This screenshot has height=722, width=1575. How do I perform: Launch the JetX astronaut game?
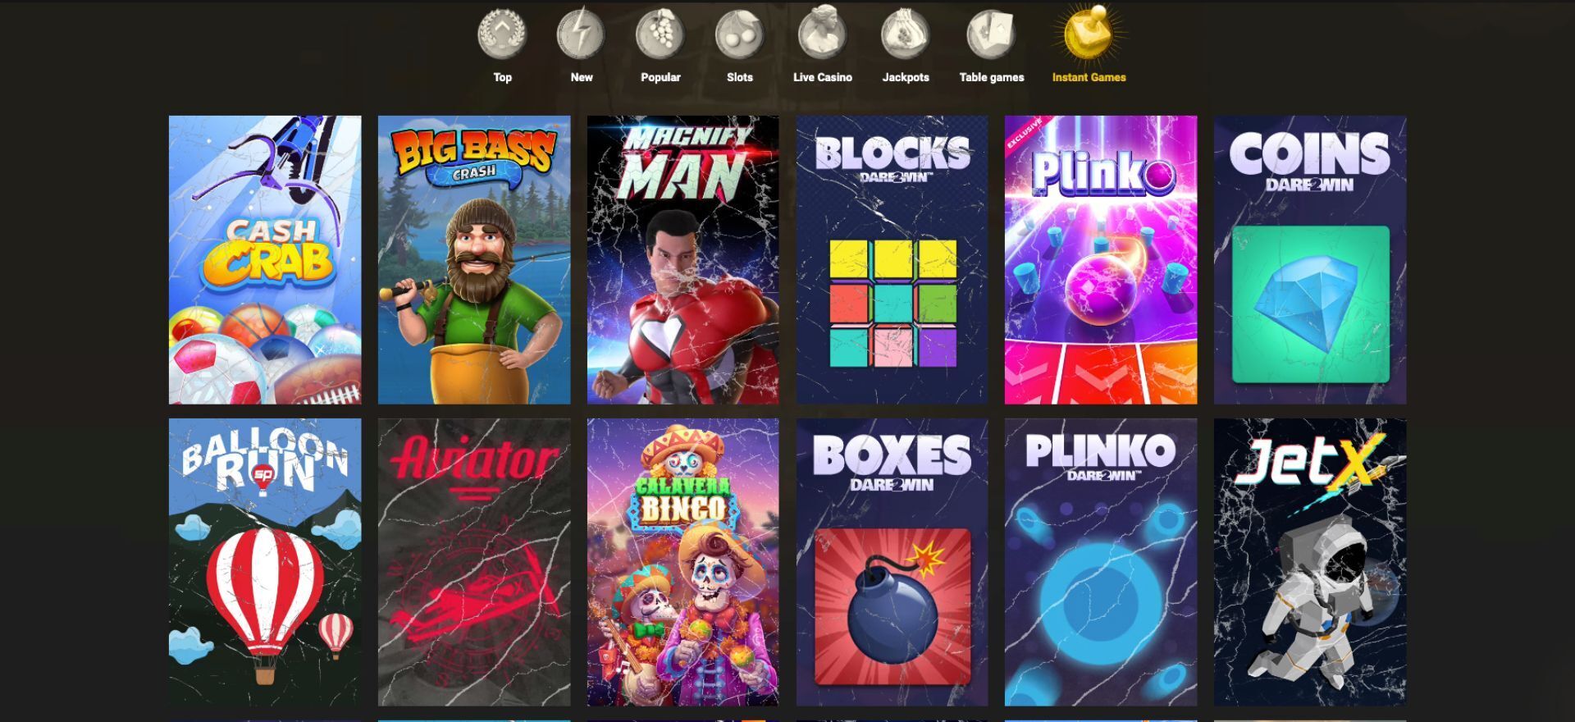click(x=1310, y=562)
